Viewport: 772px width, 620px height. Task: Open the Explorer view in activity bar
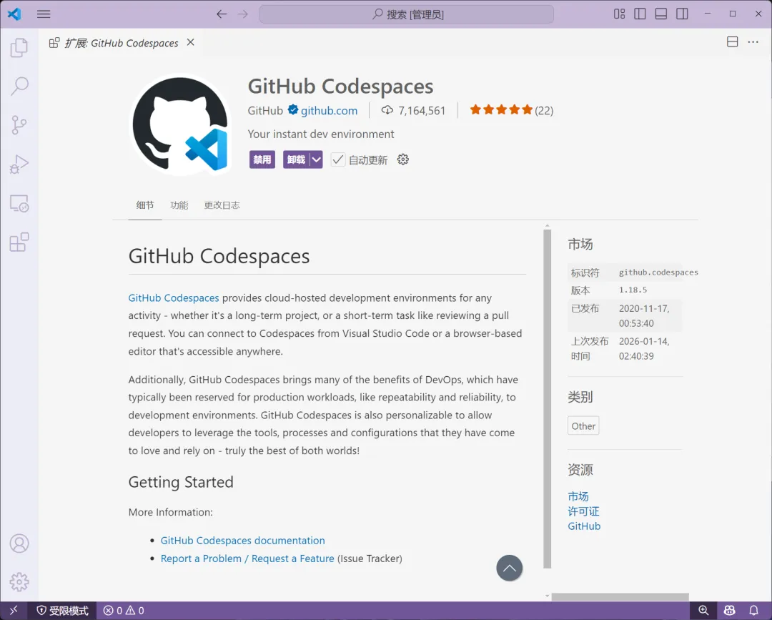point(19,48)
